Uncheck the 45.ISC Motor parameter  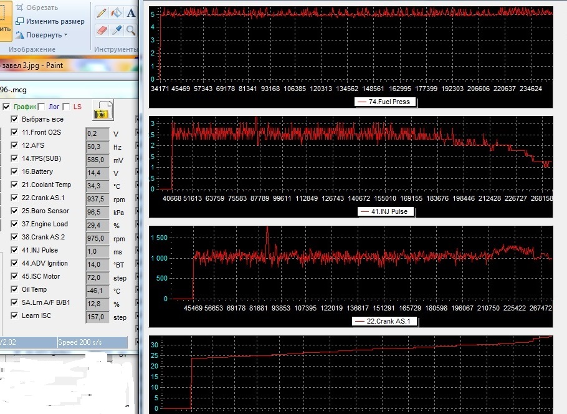pos(14,276)
